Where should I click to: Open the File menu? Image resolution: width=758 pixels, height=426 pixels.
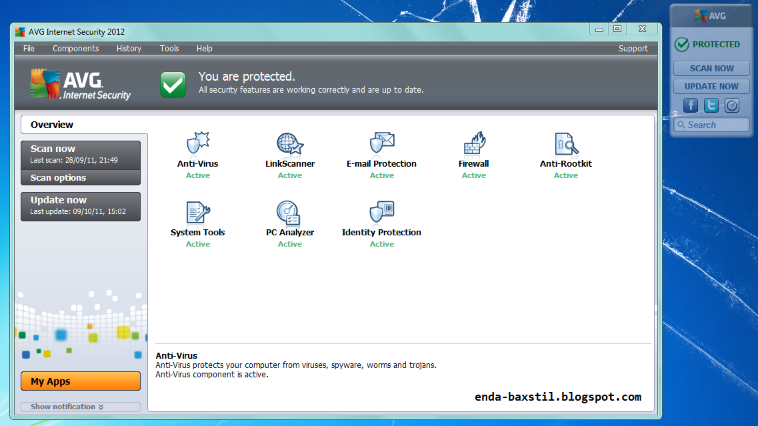(29, 49)
